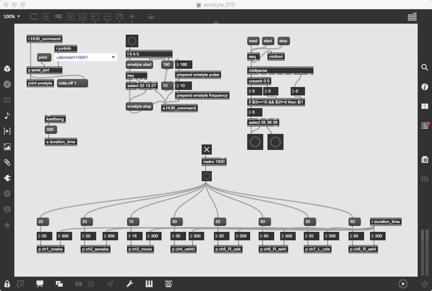Select the p ch8_R_ashi subpatcher

[363, 249]
